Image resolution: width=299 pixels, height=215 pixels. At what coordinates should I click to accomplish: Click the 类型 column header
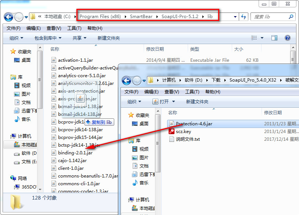coord(195,49)
